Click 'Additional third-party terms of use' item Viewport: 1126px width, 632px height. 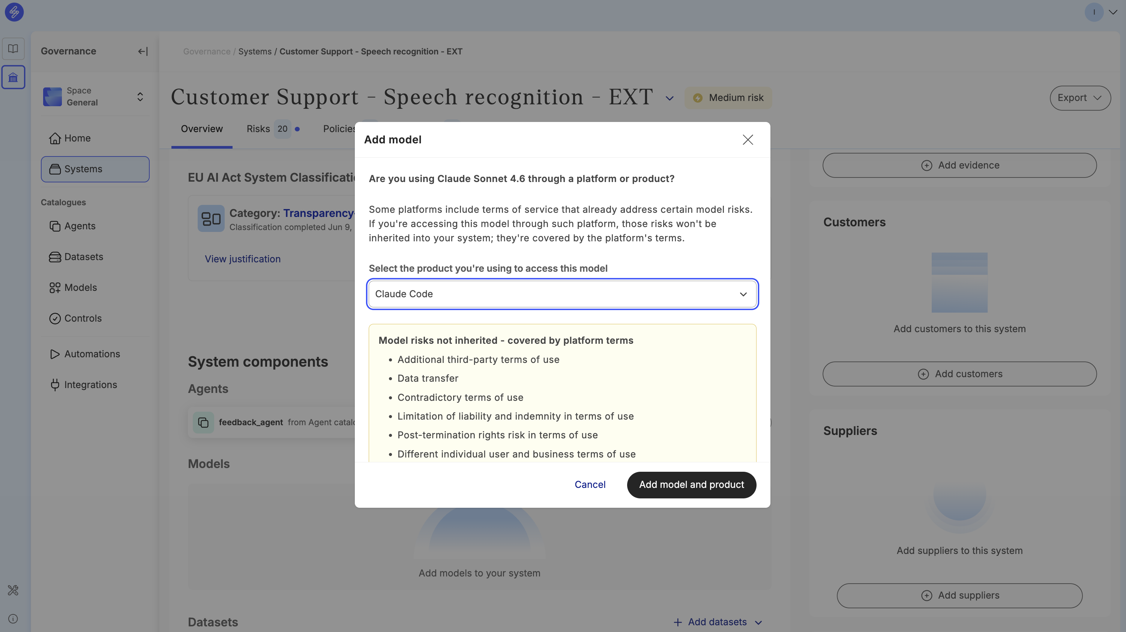click(478, 360)
